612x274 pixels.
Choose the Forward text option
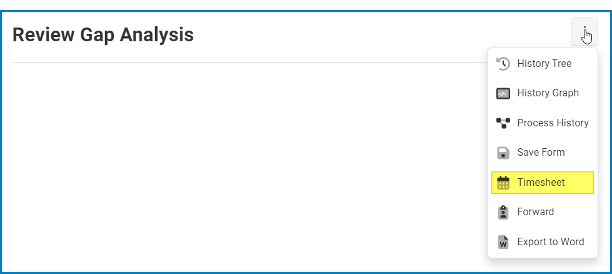pyautogui.click(x=535, y=212)
